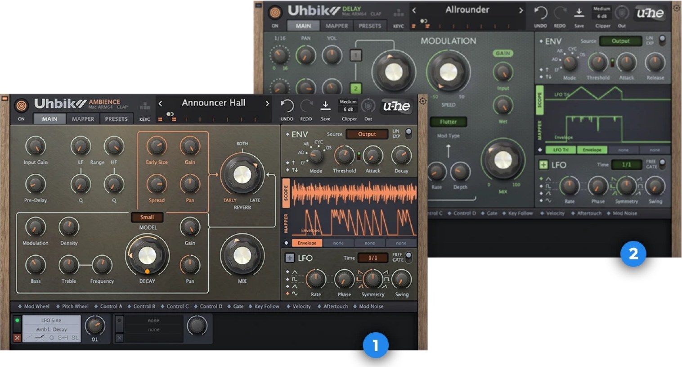The image size is (682, 367).
Task: Go to the next preset after Announcer Hall
Action: 267,104
